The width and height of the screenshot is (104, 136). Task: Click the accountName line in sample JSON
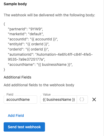click(40, 65)
